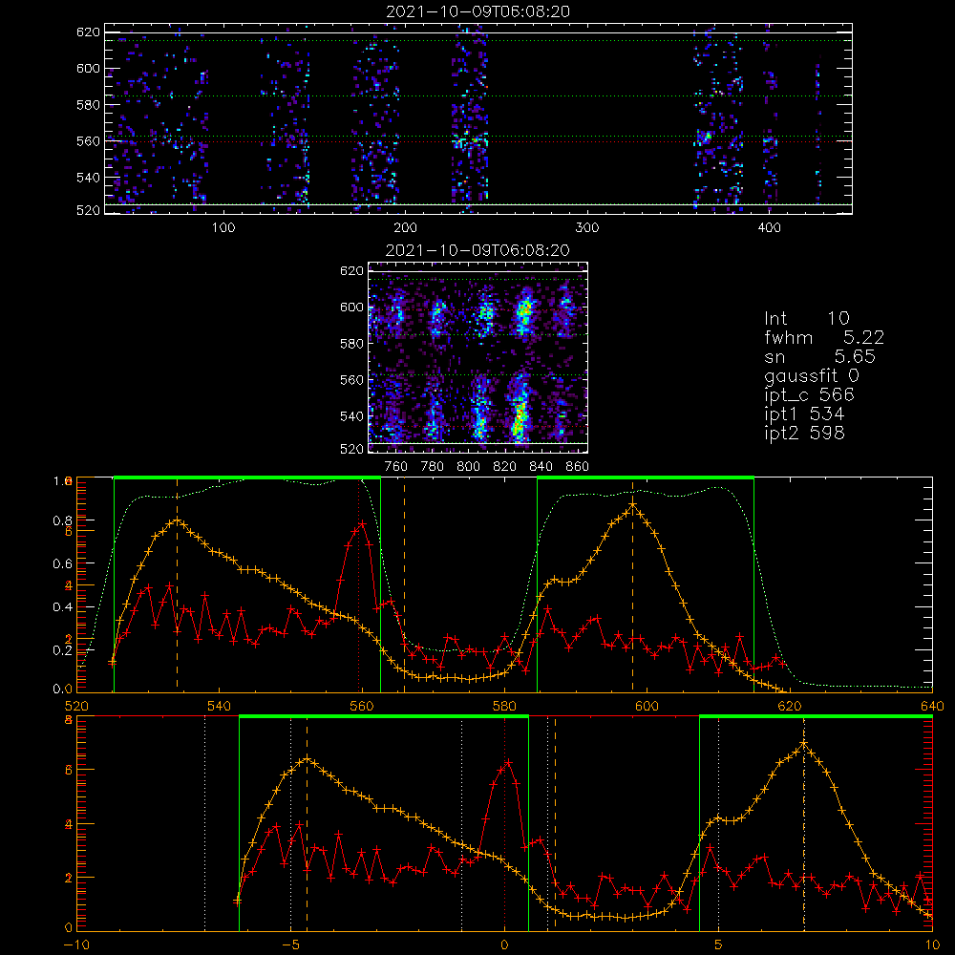The image size is (955, 955).
Task: Click the middle image title 2021-10-09T06:08:20
Action: pos(478,250)
